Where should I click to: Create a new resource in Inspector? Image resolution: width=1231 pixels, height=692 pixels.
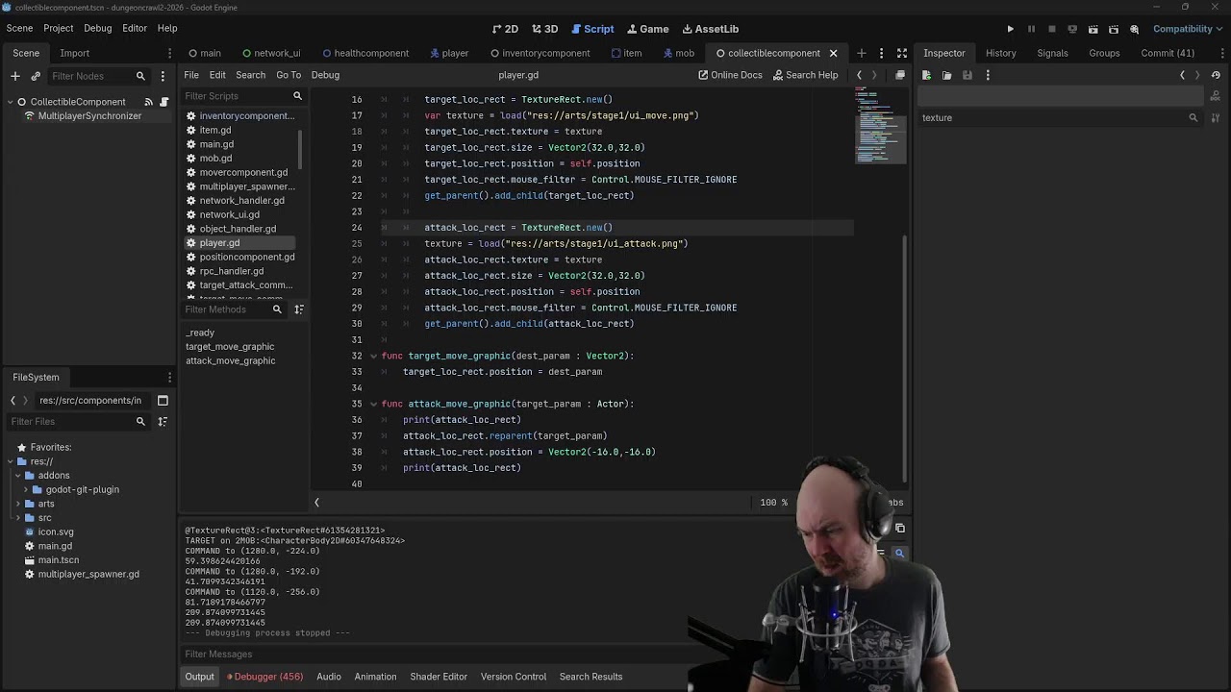(x=926, y=75)
